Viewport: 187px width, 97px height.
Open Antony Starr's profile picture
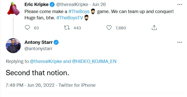tap(13, 46)
